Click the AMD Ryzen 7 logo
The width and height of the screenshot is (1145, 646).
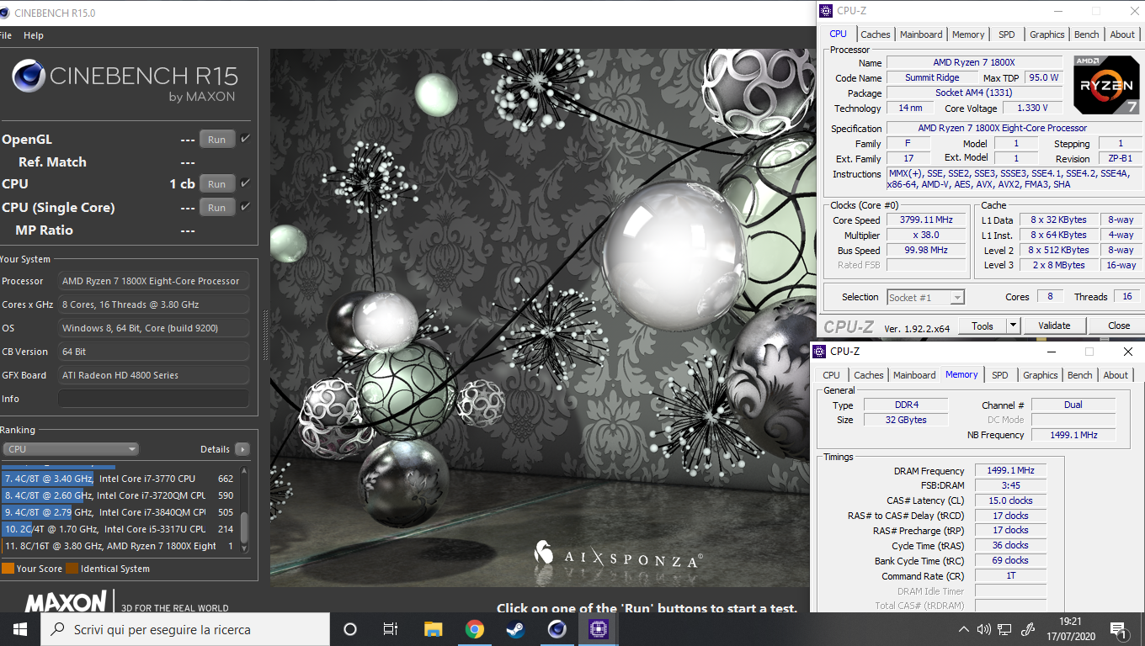pos(1106,85)
